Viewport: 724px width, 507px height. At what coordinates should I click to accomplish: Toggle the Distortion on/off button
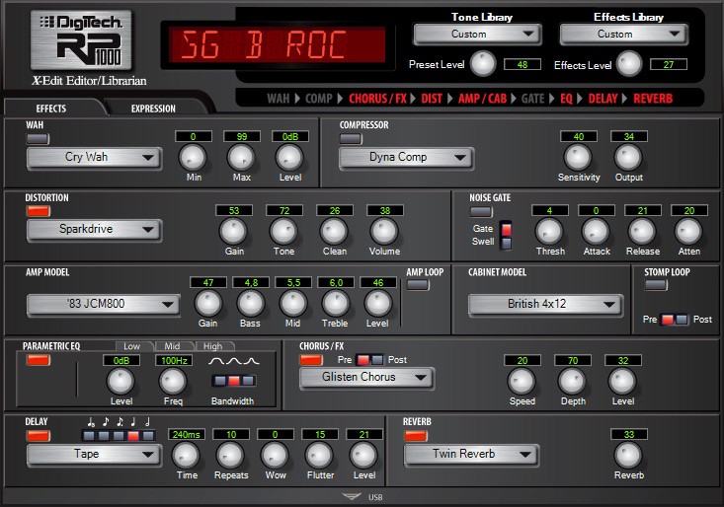tap(39, 211)
